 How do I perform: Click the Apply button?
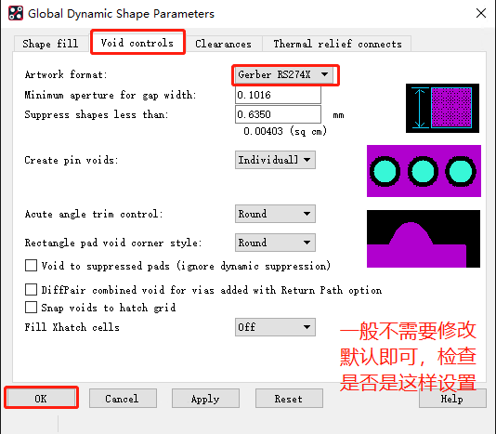205,399
